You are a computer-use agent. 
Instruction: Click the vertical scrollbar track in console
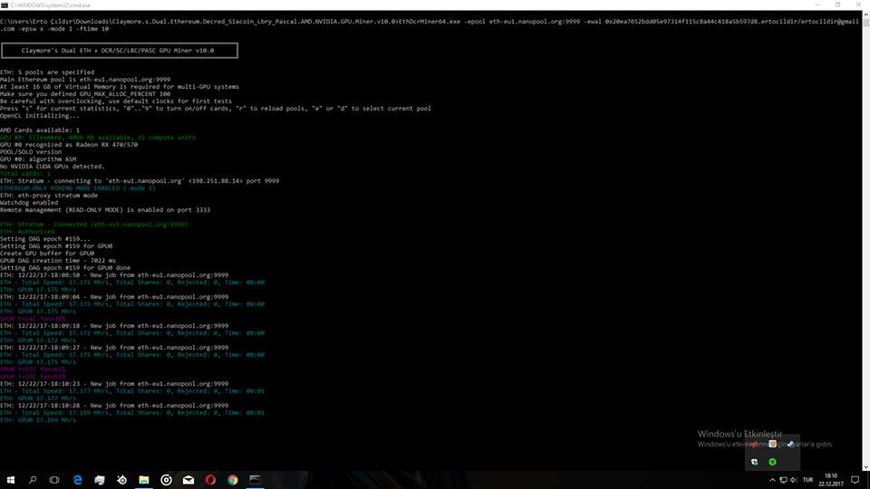[x=865, y=244]
